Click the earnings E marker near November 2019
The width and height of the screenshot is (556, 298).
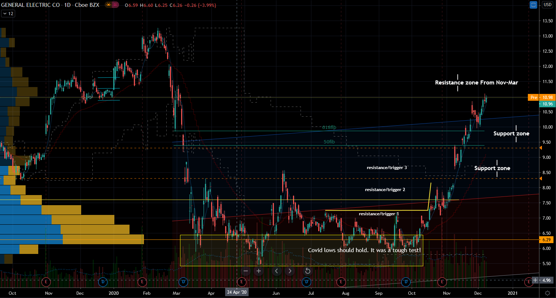46,281
